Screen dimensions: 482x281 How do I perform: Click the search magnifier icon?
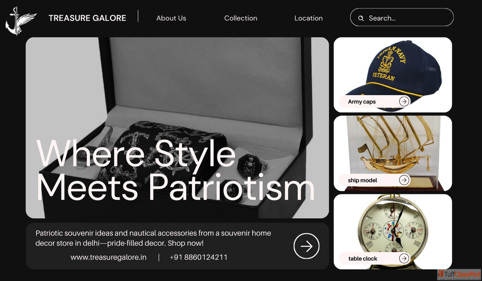pyautogui.click(x=361, y=18)
